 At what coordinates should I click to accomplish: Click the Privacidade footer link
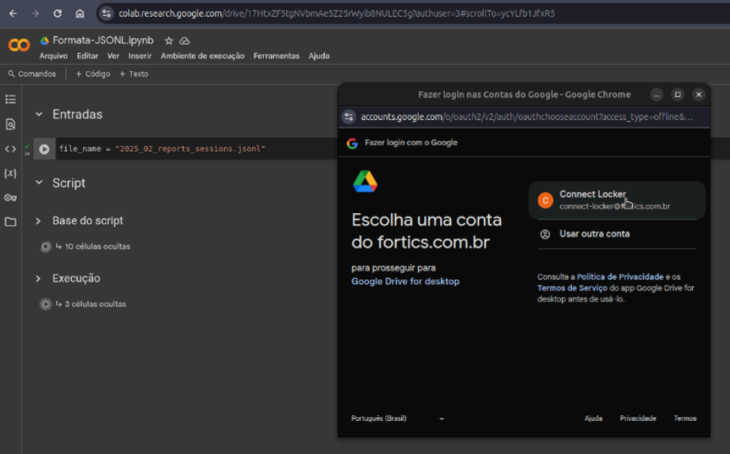click(x=638, y=418)
